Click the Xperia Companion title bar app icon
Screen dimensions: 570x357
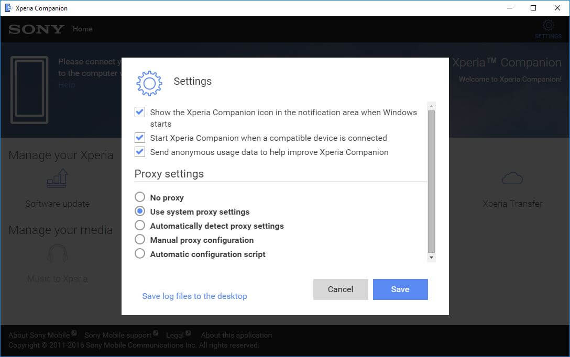click(x=8, y=8)
